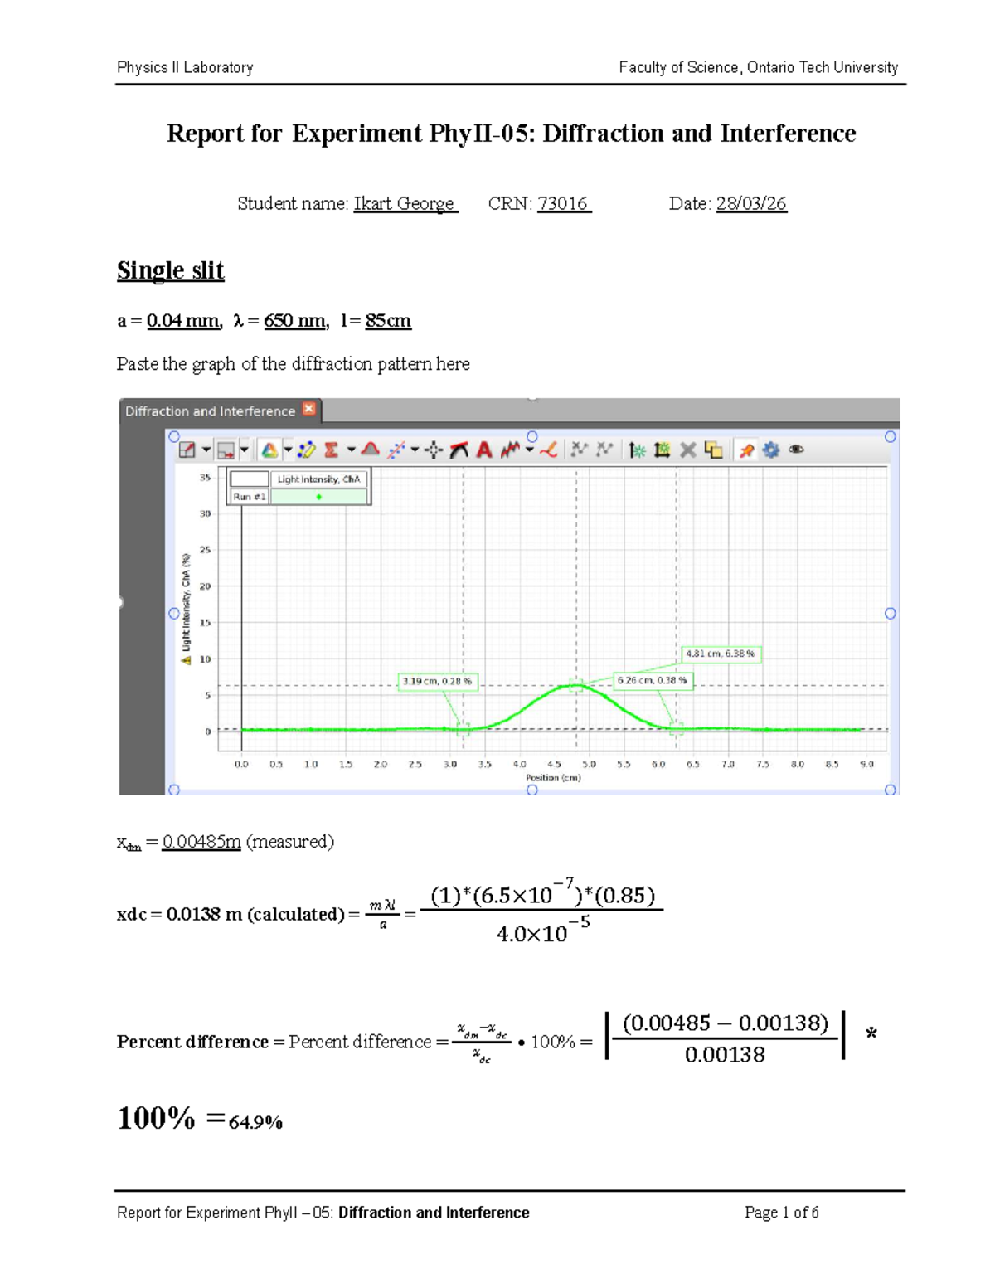The width and height of the screenshot is (995, 1288).
Task: Click the scale-to-fit graph icon
Action: coord(187,450)
